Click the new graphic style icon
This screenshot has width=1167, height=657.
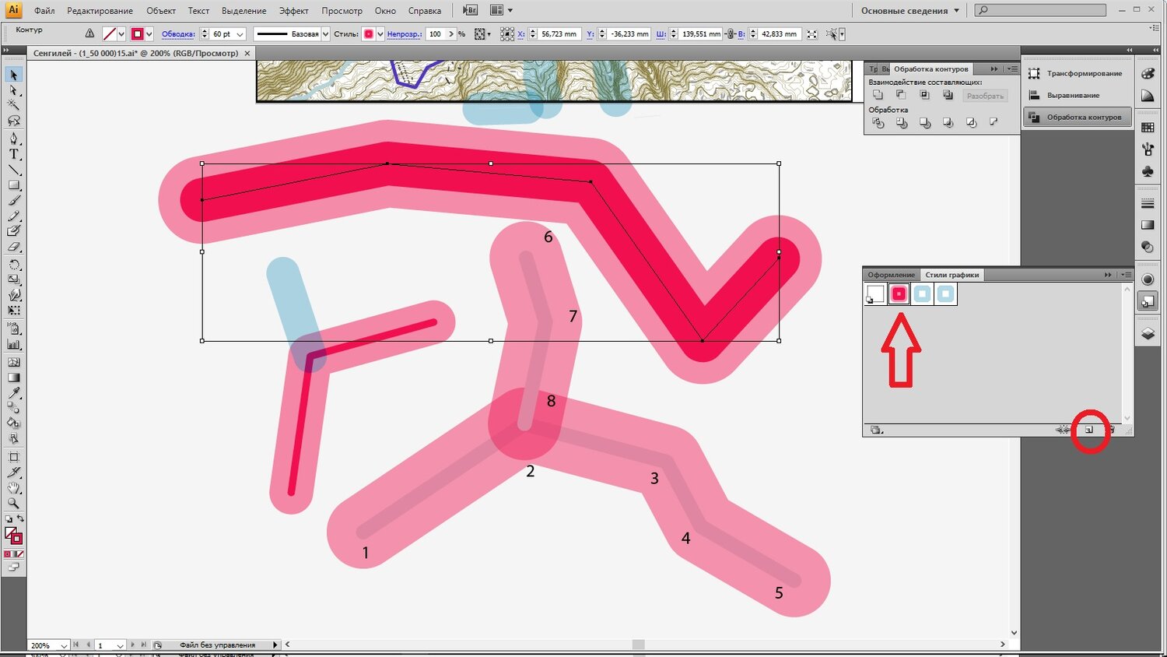[1089, 430]
